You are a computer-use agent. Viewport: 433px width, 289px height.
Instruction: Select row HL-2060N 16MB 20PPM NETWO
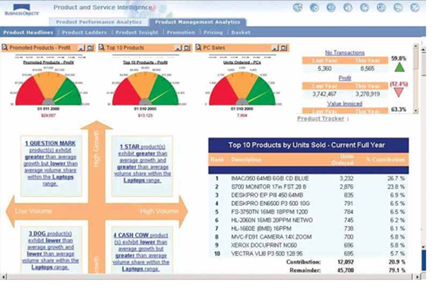[x=309, y=220]
